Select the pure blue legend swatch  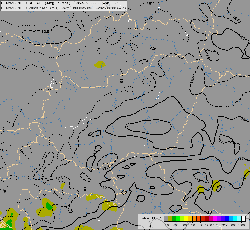point(227,218)
